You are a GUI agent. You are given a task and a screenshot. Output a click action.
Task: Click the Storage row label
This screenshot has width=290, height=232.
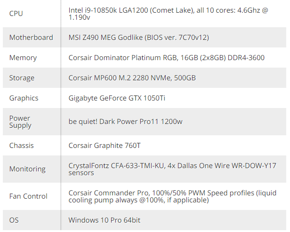[22, 78]
